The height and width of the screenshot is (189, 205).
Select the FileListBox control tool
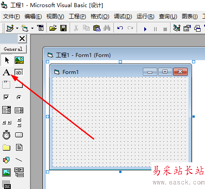click(x=19, y=147)
